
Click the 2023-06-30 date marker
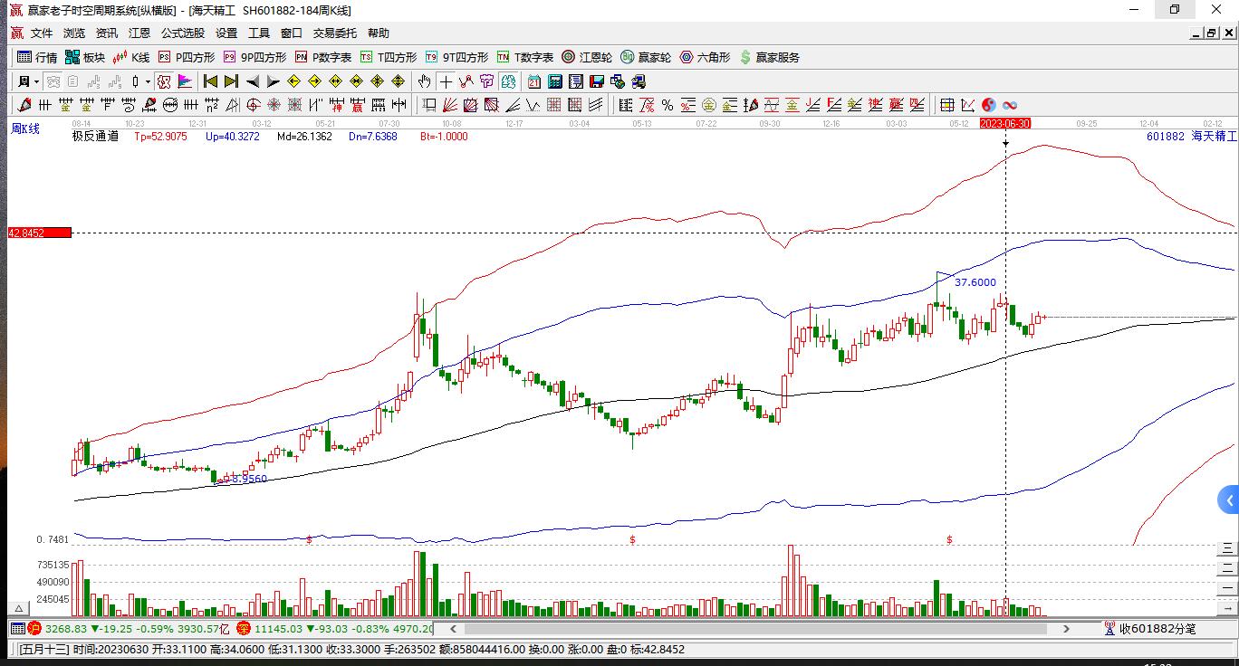pos(1005,123)
